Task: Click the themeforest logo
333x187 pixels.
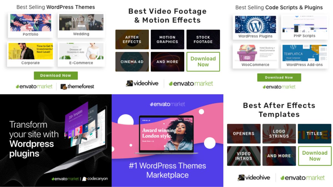Action: (77, 87)
